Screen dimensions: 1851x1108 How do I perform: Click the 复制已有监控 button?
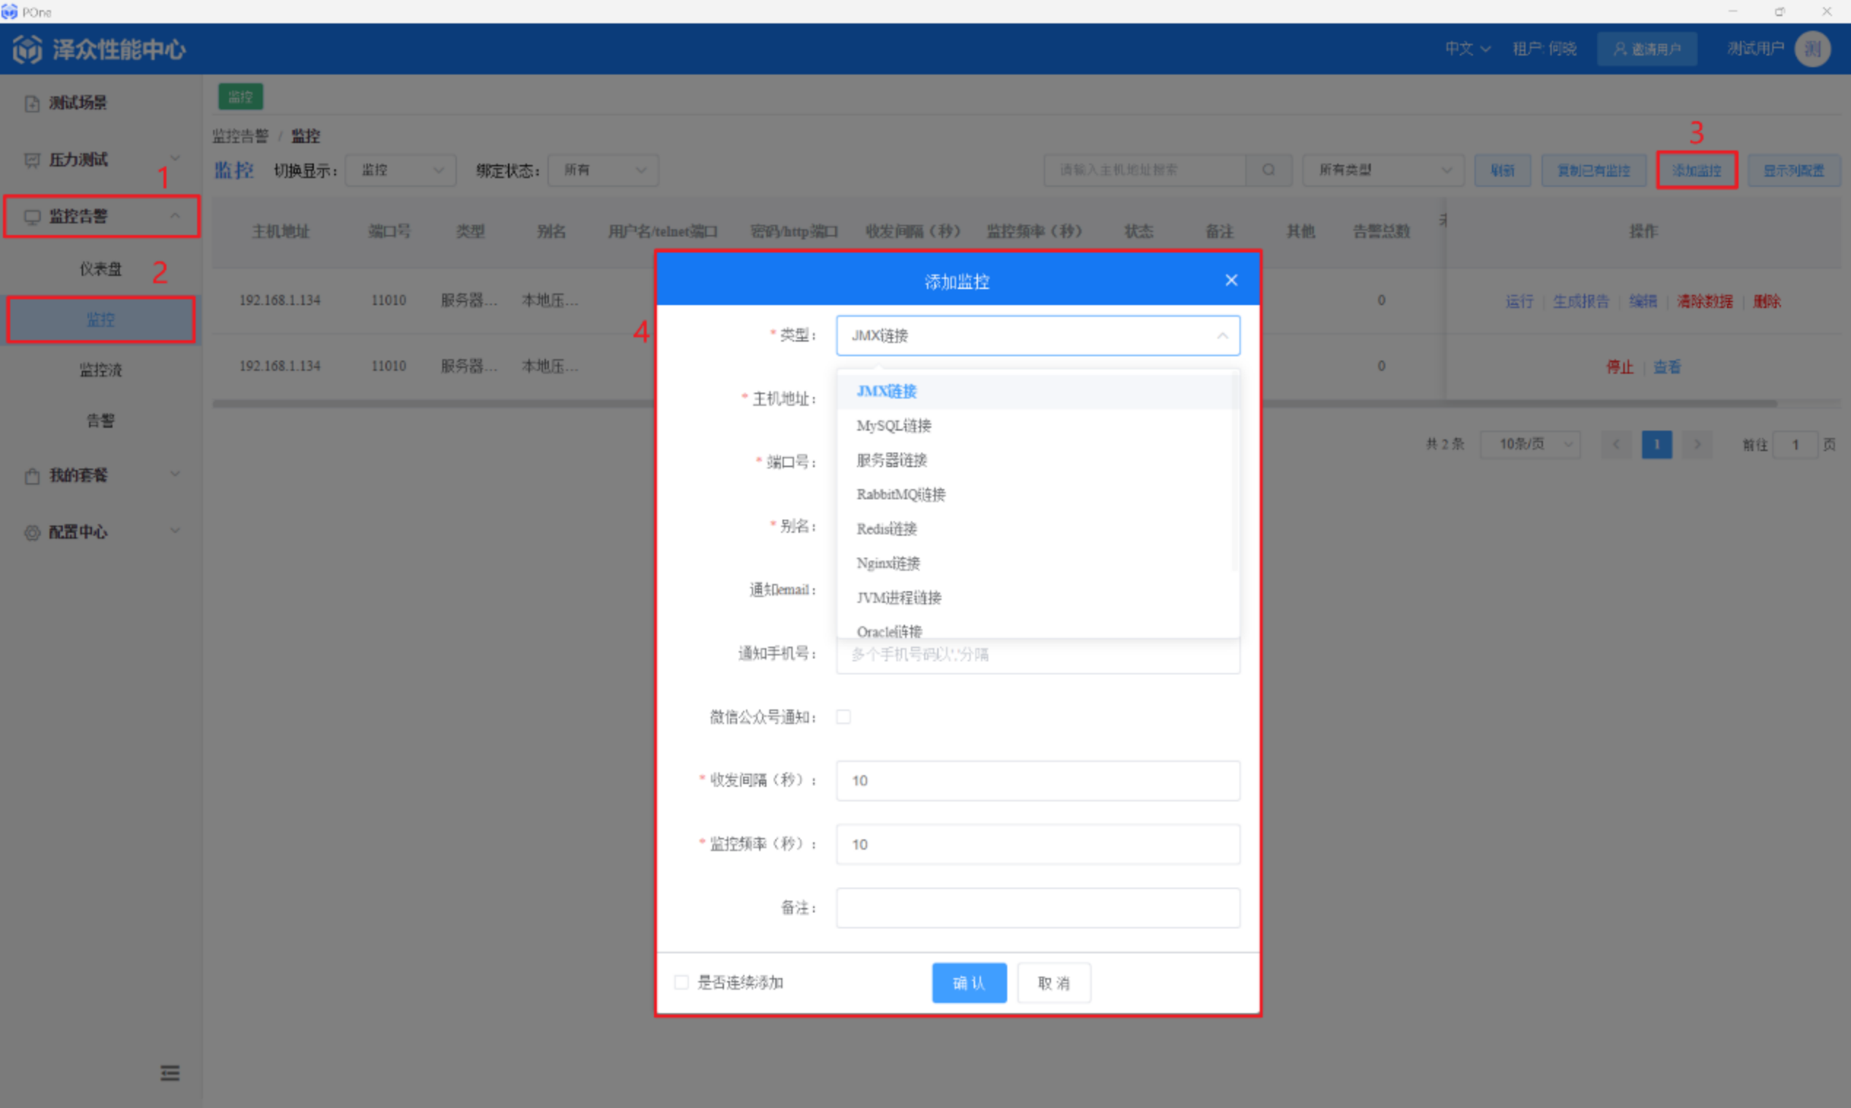click(x=1593, y=170)
